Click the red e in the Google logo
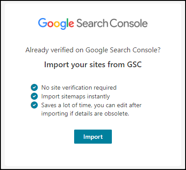186x170 pixels. pyautogui.click(x=71, y=24)
